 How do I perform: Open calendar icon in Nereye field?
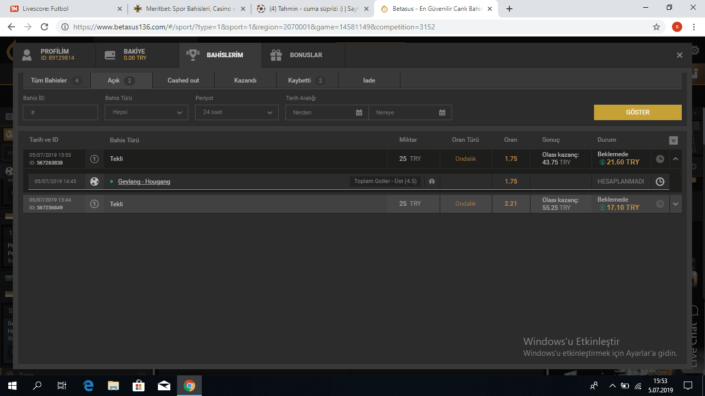click(442, 112)
